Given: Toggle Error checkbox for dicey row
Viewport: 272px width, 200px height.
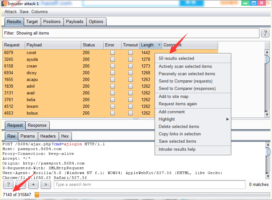Looking at the screenshot, I should [x=113, y=73].
